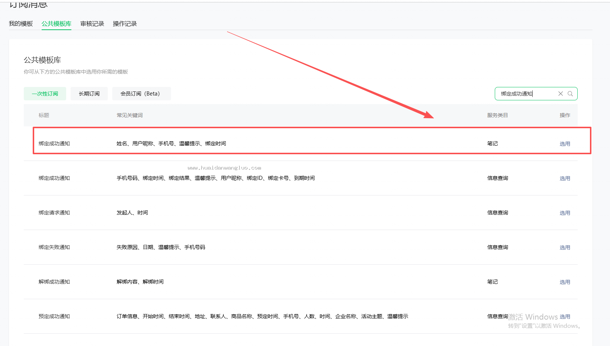Switch to the 公共模板库 tab

(x=57, y=24)
